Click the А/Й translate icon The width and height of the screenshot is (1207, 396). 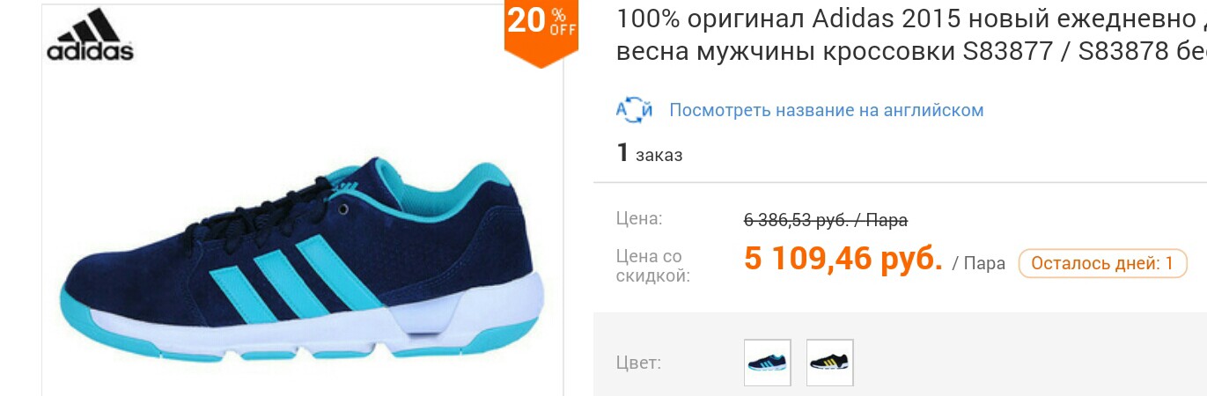click(x=634, y=110)
